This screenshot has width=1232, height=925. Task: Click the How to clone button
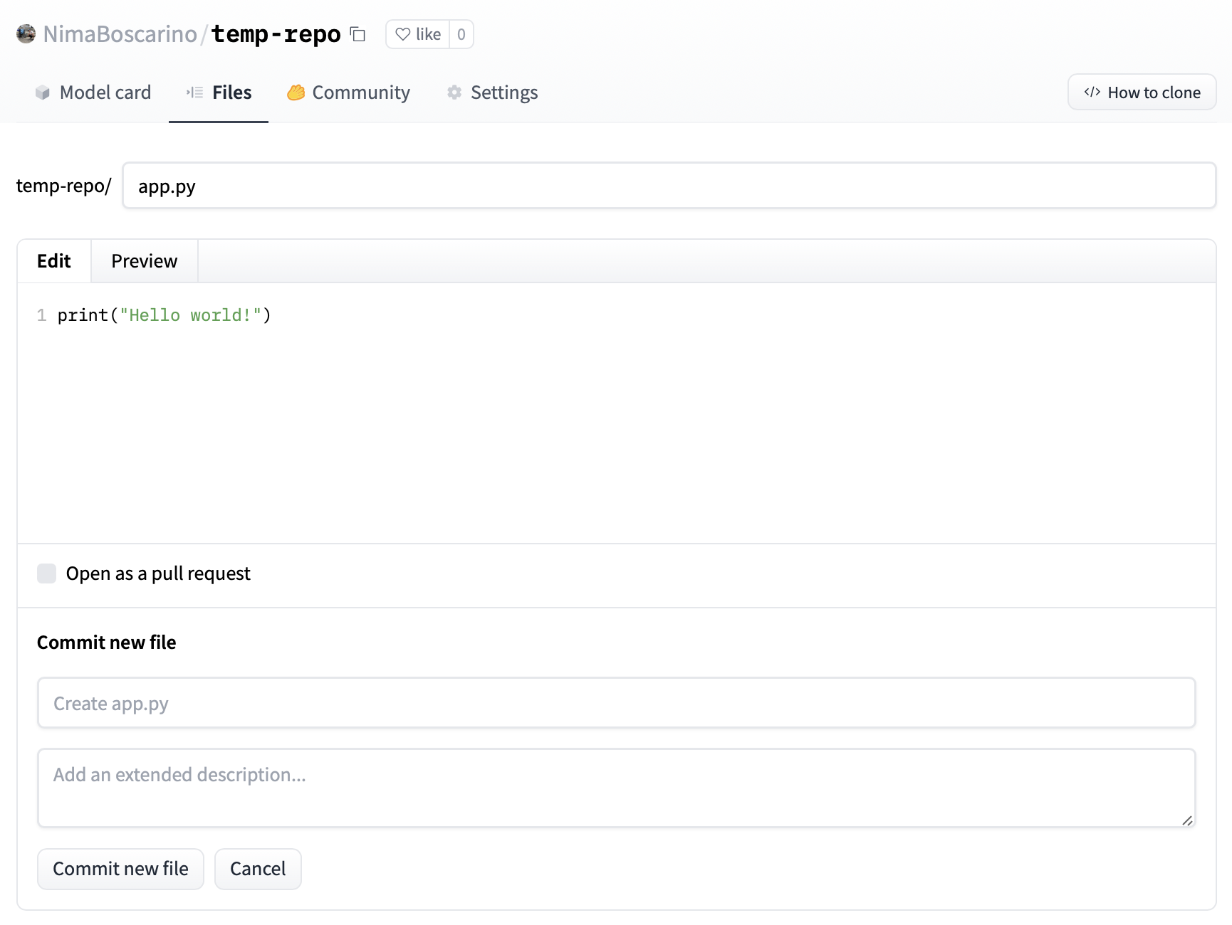[1142, 92]
